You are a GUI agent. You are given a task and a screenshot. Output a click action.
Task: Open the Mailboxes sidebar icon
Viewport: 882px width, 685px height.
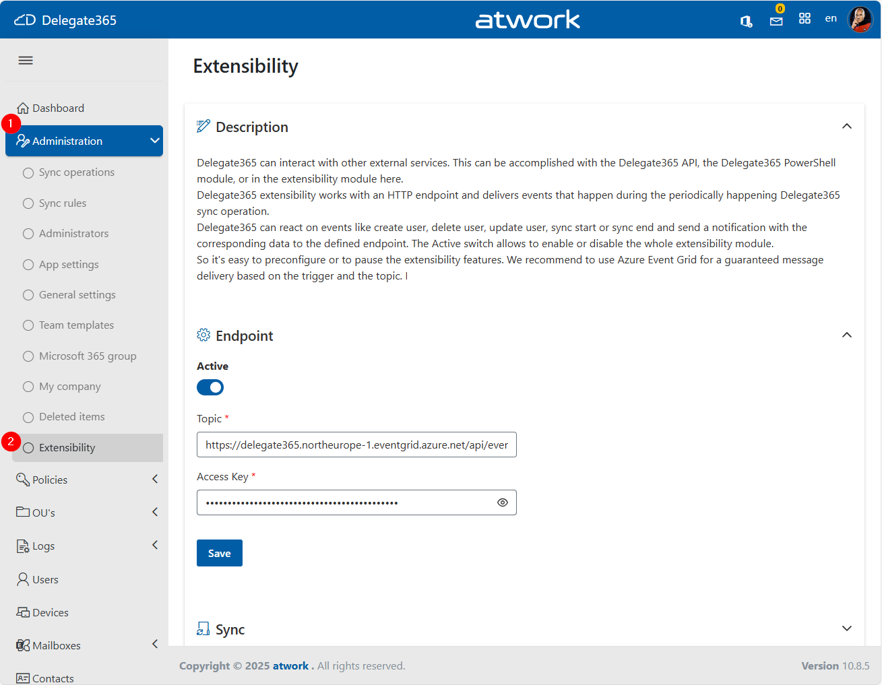coord(22,645)
